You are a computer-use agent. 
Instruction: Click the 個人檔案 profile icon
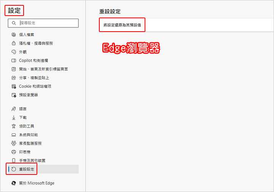(x=14, y=35)
